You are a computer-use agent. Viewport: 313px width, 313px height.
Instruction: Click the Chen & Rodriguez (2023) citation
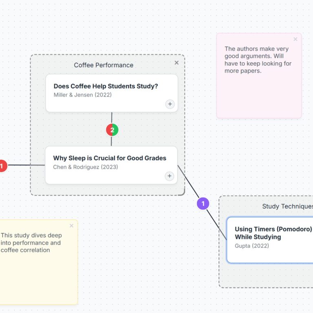(x=86, y=167)
